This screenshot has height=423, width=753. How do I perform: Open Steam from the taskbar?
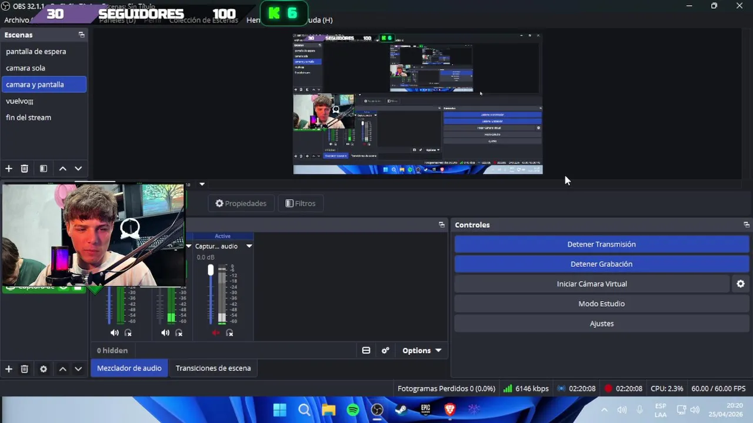tap(401, 409)
